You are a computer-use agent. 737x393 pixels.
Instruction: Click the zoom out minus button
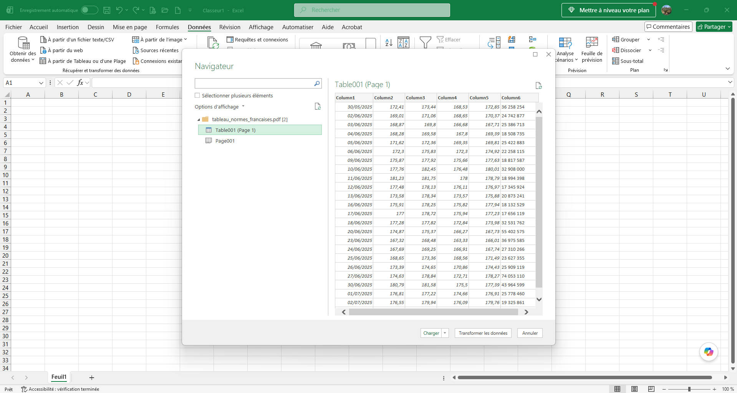click(664, 389)
